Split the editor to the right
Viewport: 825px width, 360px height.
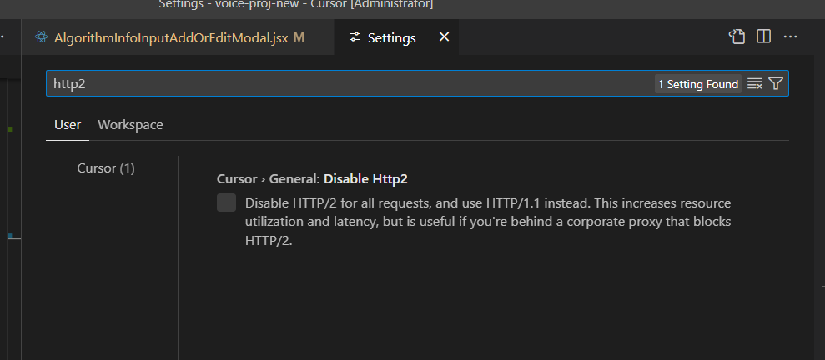tap(763, 37)
